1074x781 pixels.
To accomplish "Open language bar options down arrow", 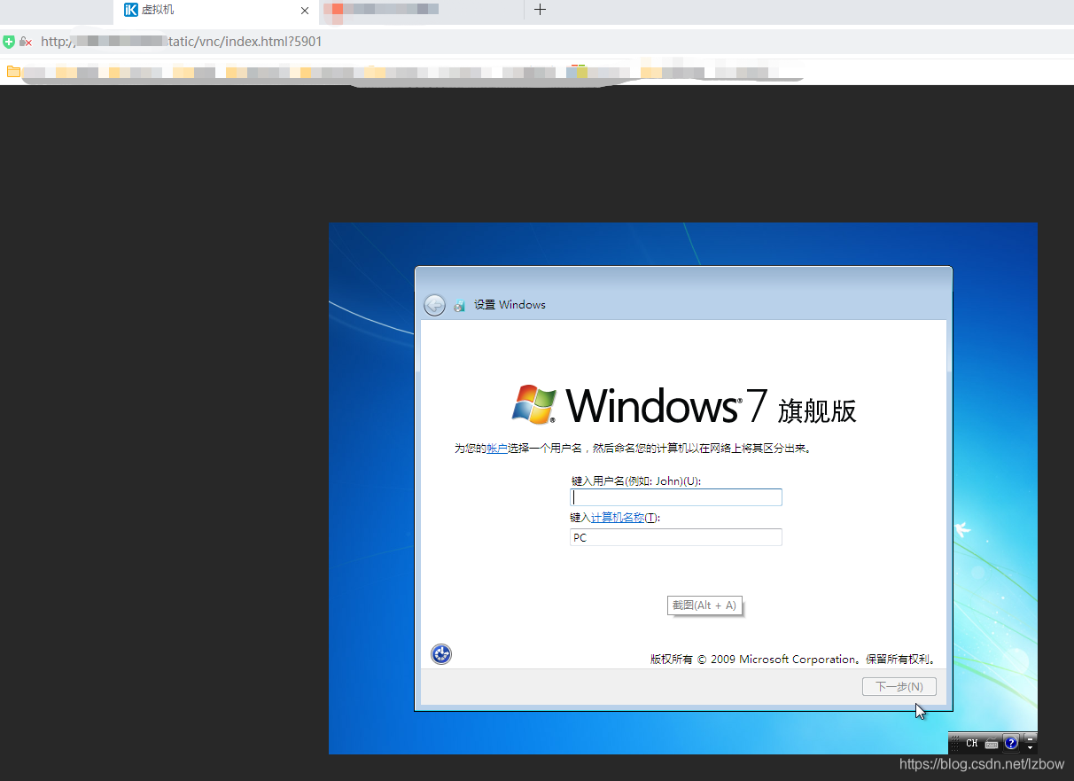I will 1030,748.
